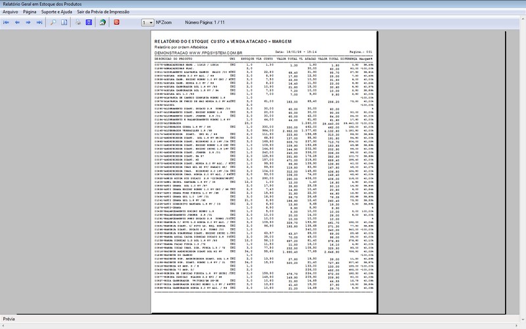The height and width of the screenshot is (329, 526).
Task: Open the Página menu
Action: [30, 12]
